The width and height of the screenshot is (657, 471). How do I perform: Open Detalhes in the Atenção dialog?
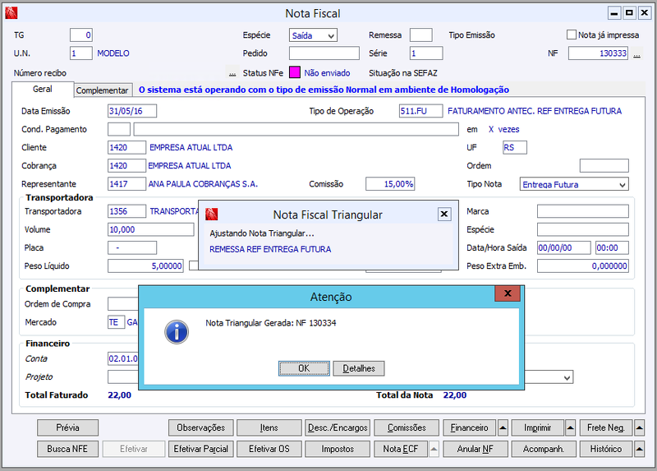(x=359, y=368)
